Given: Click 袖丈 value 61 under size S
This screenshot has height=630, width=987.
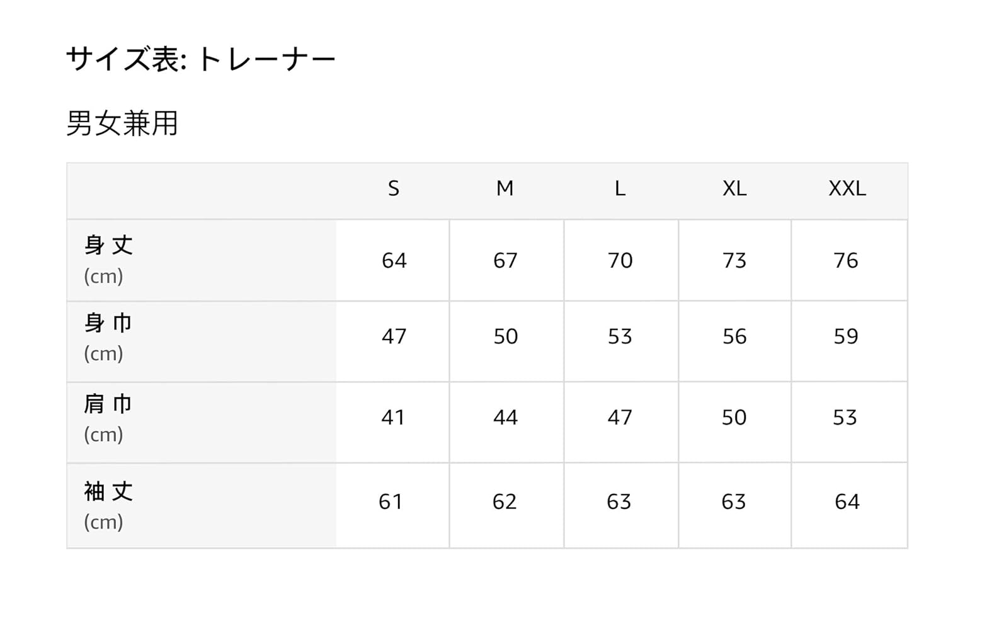Looking at the screenshot, I should (391, 501).
